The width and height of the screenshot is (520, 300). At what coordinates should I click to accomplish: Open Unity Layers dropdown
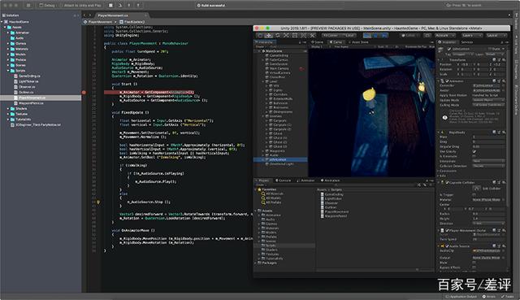[471, 35]
